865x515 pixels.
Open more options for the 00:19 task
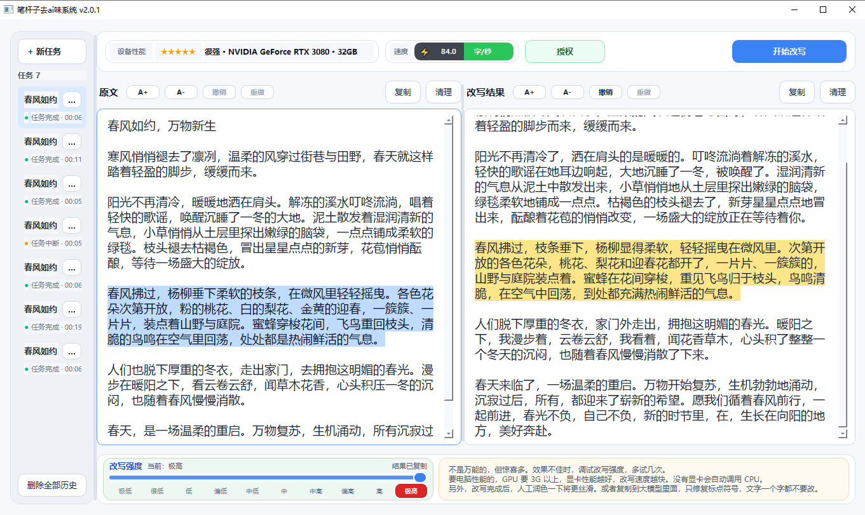point(72,309)
